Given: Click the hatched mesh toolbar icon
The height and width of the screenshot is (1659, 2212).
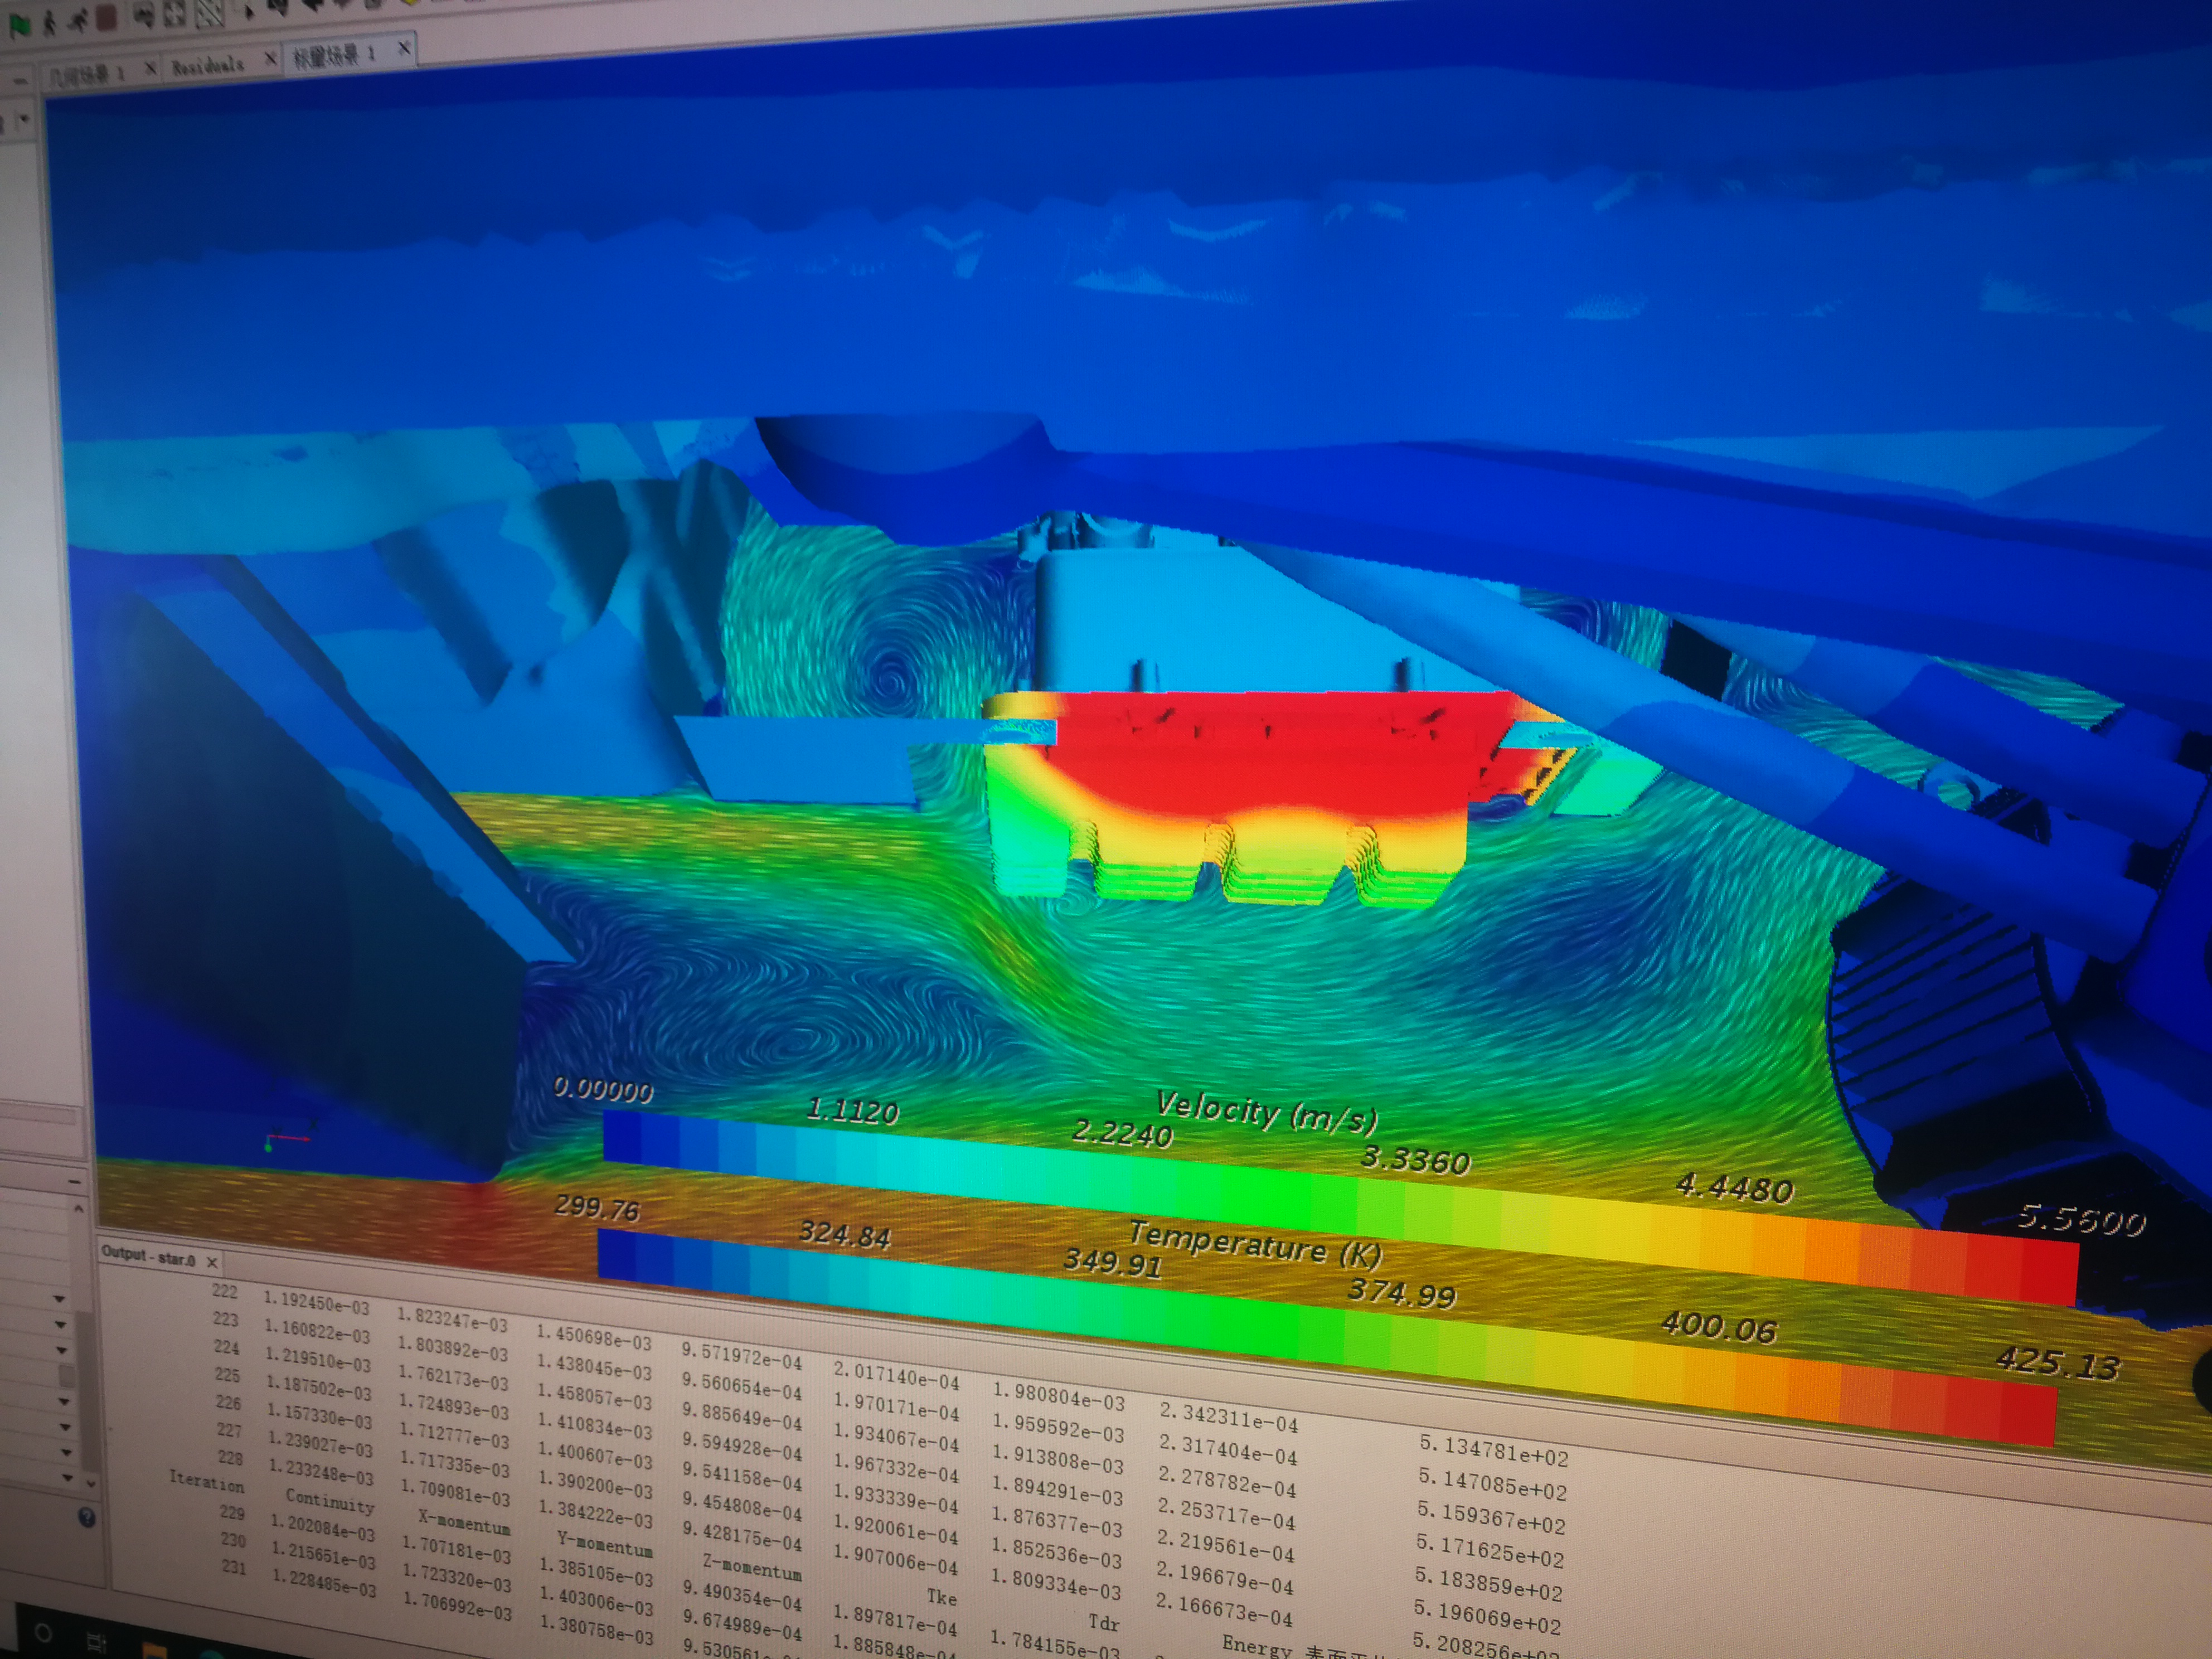Looking at the screenshot, I should [x=210, y=12].
